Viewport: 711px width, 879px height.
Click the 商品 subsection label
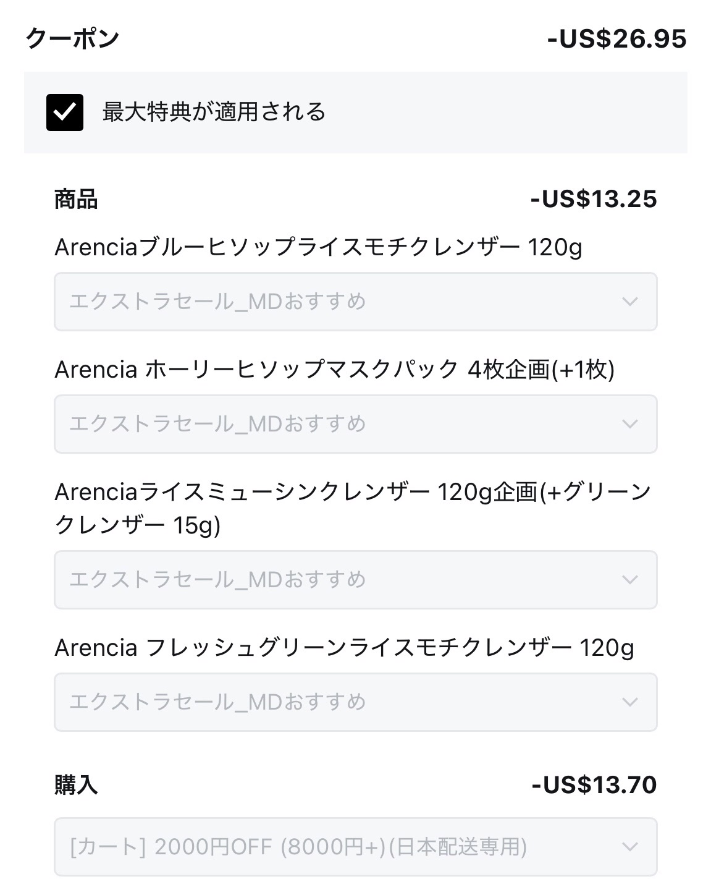tap(76, 200)
